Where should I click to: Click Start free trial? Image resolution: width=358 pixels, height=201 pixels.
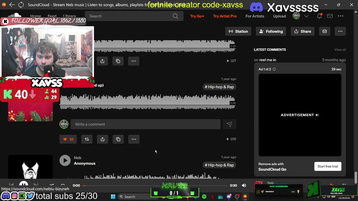click(328, 166)
